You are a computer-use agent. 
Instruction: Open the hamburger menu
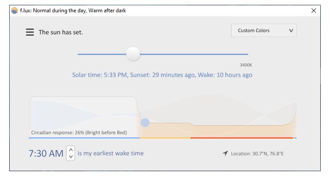click(x=30, y=32)
